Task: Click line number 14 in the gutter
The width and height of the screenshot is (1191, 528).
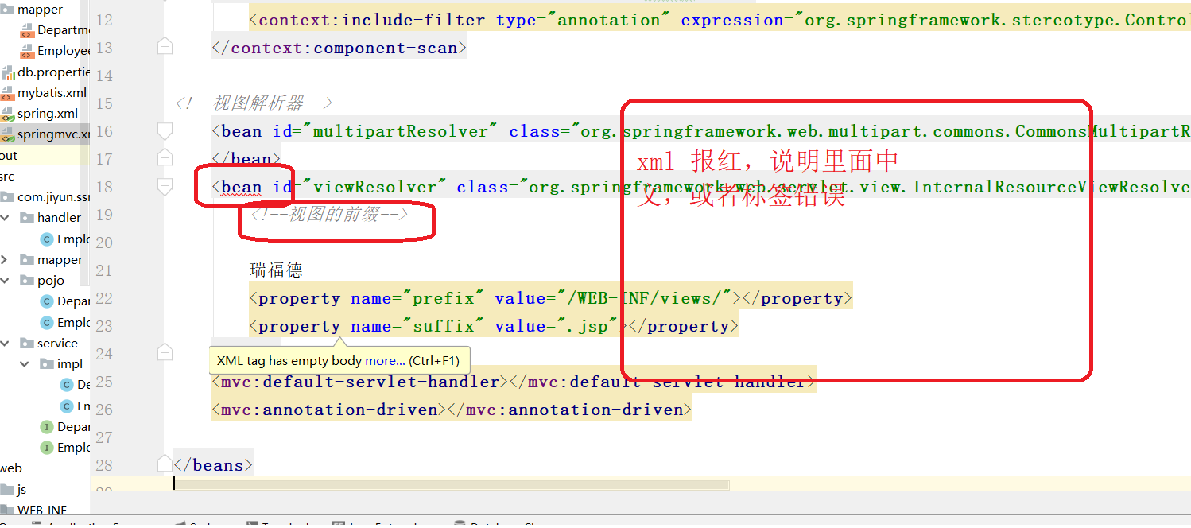Action: (x=103, y=76)
